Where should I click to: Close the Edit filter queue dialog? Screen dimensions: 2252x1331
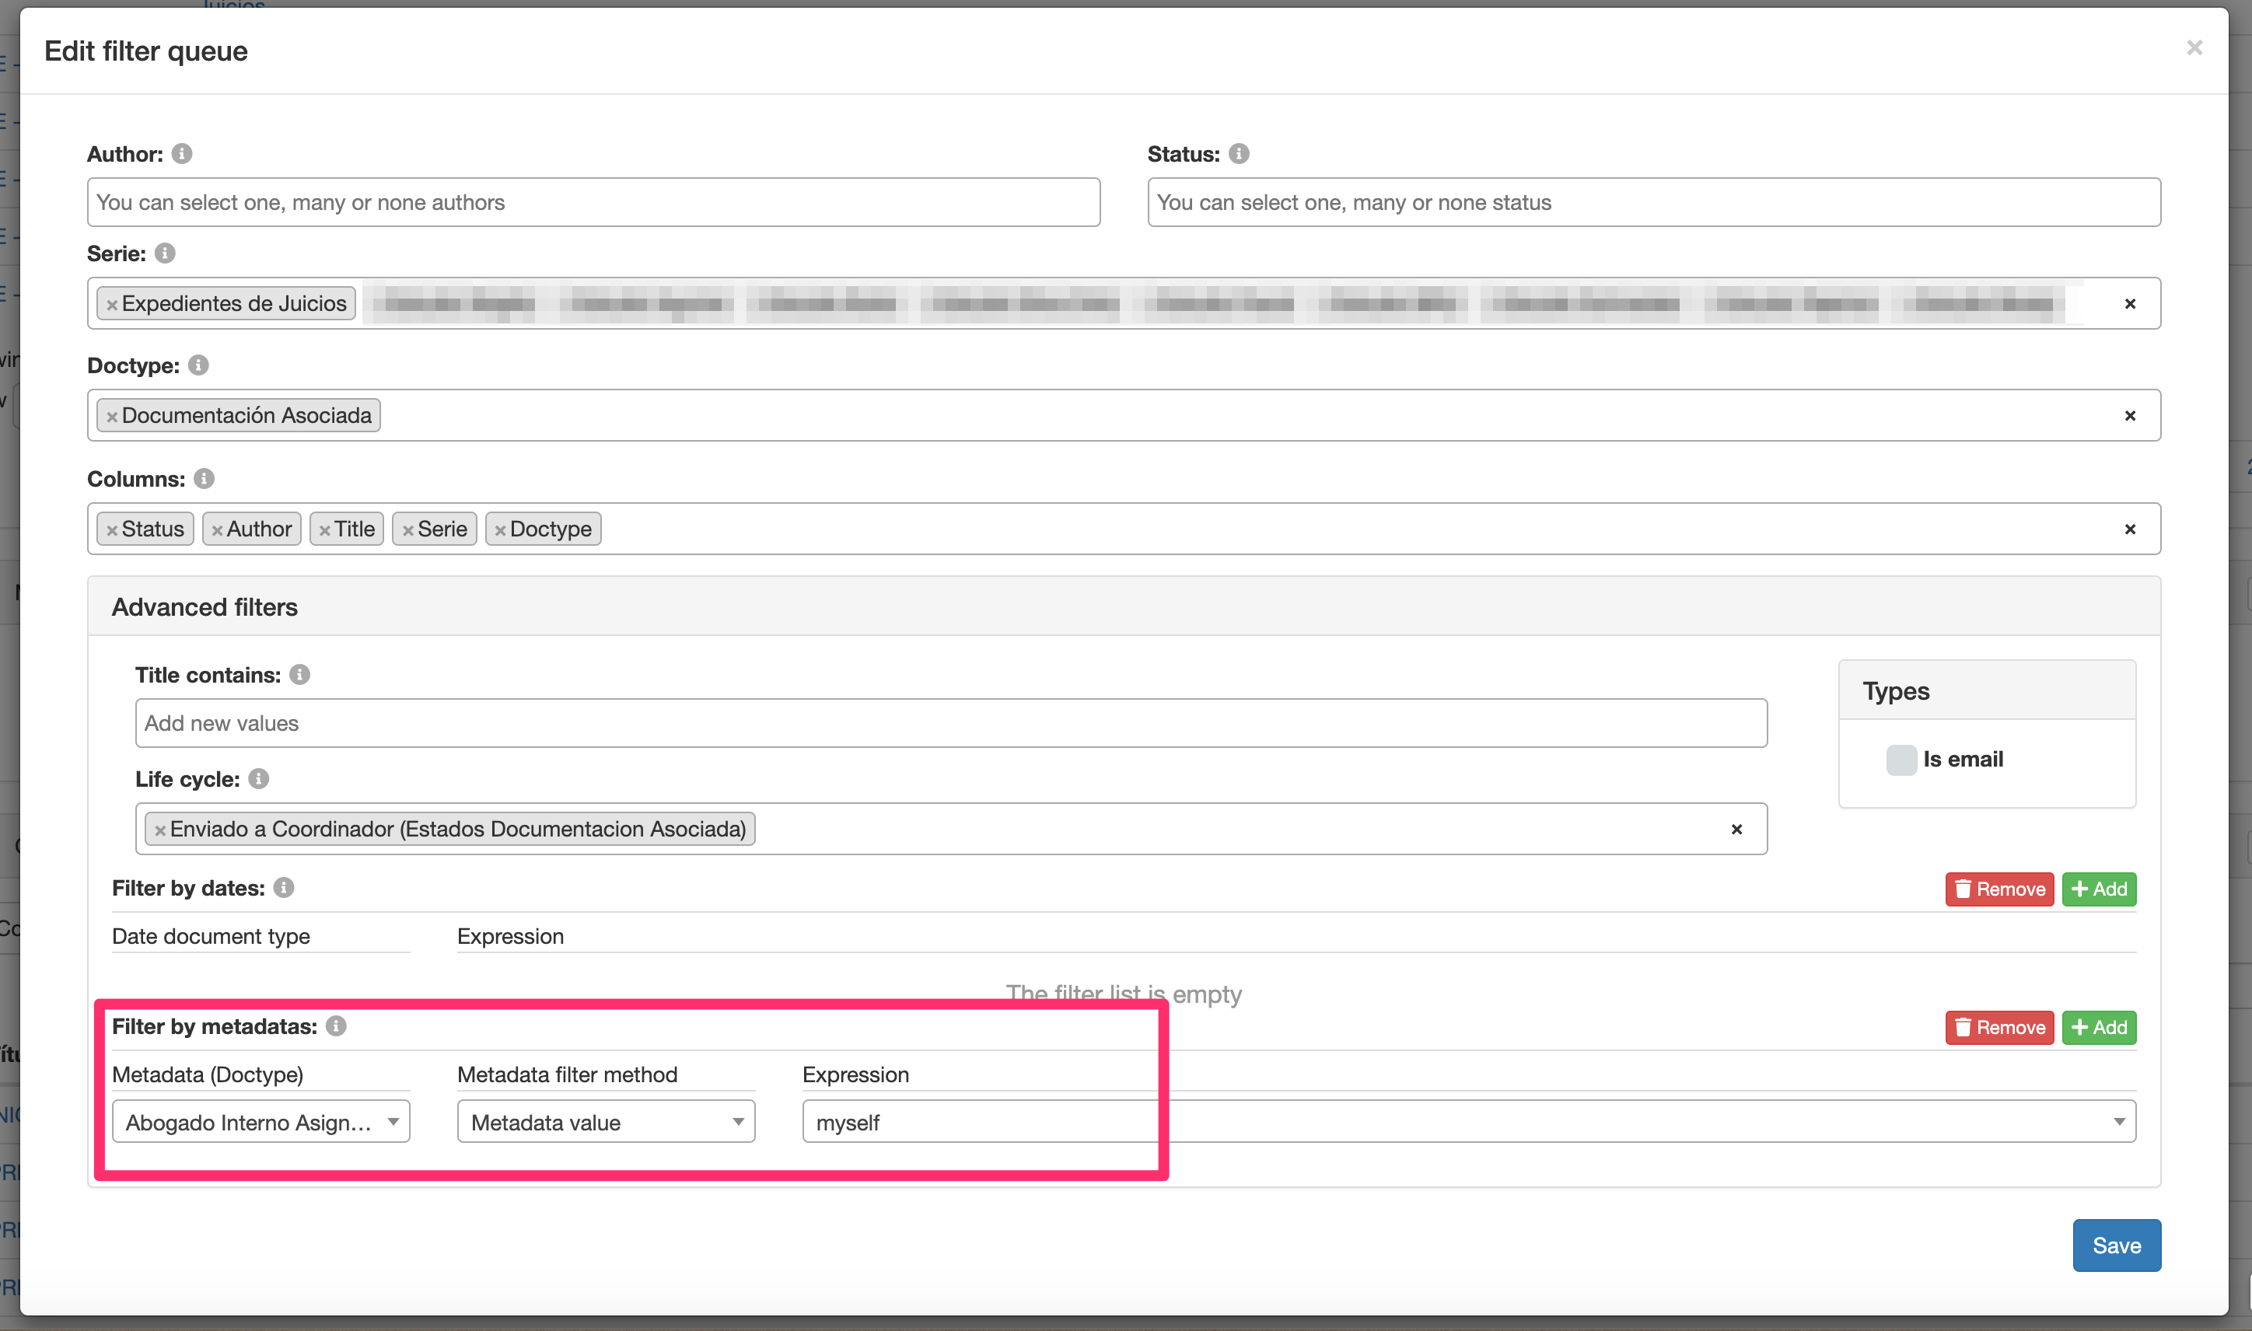click(x=2194, y=47)
